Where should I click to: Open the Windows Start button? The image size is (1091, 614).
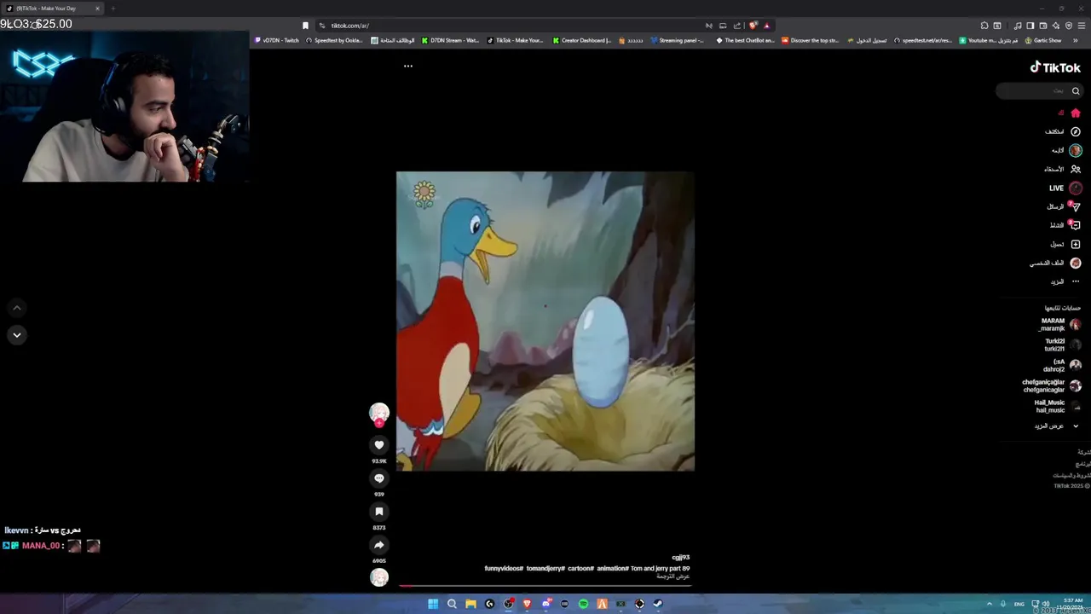tap(433, 604)
